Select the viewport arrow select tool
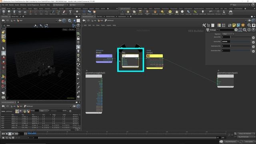The width and height of the screenshot is (256, 144). 4,48
